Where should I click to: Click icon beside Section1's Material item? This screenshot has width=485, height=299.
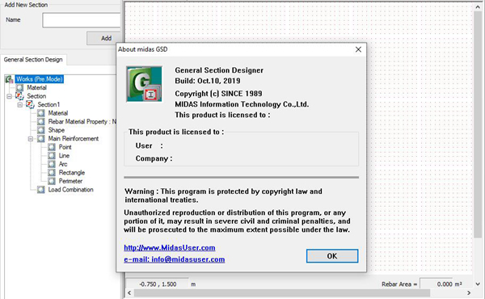click(41, 113)
